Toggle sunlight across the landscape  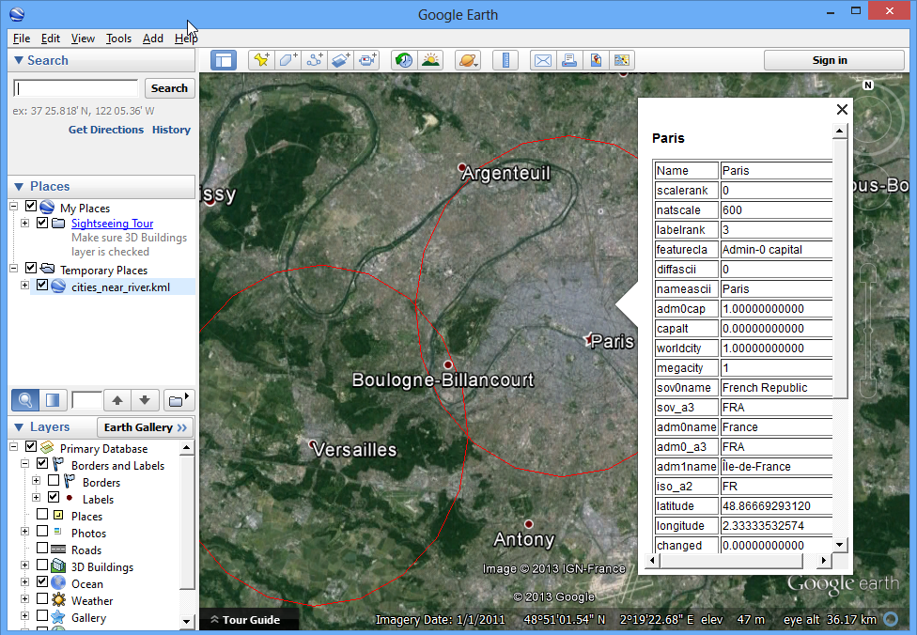coord(430,60)
